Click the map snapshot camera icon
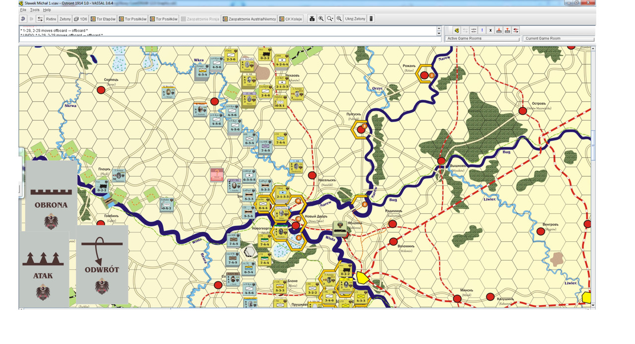This screenshot has width=635, height=344. pos(312,19)
